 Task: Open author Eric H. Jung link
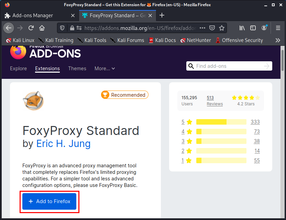(x=63, y=144)
